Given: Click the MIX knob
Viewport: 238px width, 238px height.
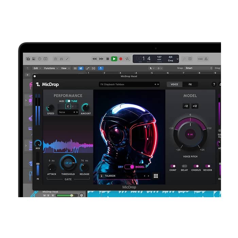Looking at the screenshot, I should click(38, 143).
